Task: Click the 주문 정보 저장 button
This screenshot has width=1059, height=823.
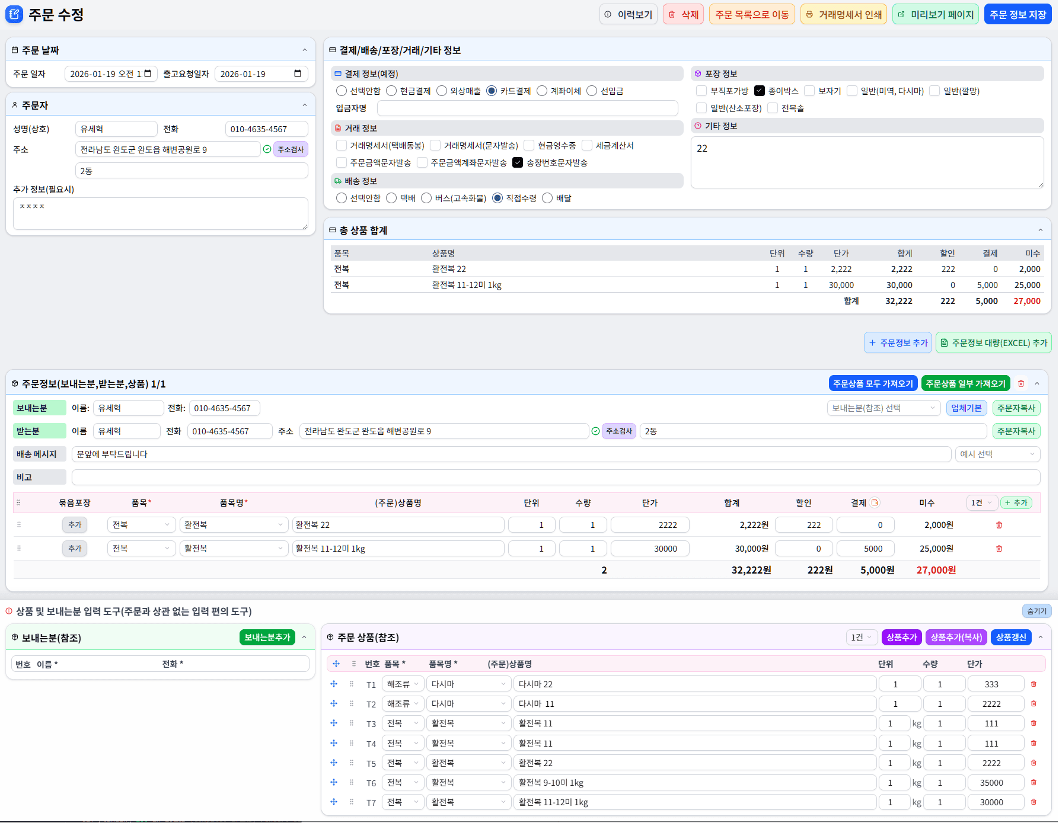Action: [x=1017, y=15]
